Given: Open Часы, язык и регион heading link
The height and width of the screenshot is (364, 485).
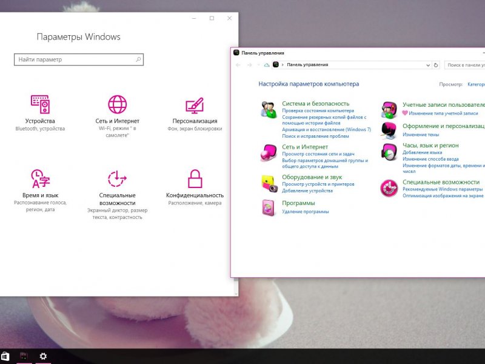Looking at the screenshot, I should [x=430, y=145].
